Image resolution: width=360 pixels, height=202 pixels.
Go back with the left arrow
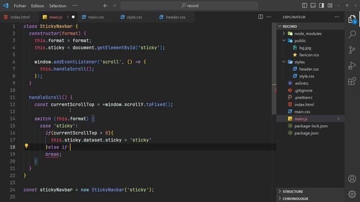(105, 6)
